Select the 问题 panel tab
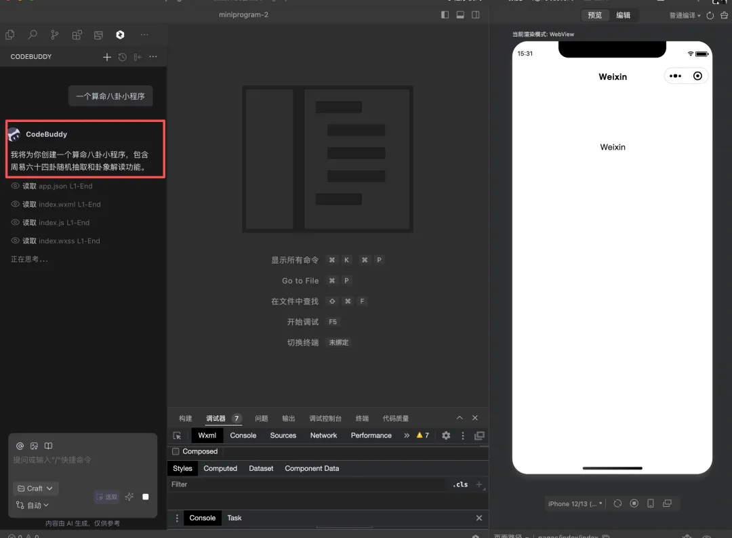This screenshot has width=732, height=538. point(262,419)
